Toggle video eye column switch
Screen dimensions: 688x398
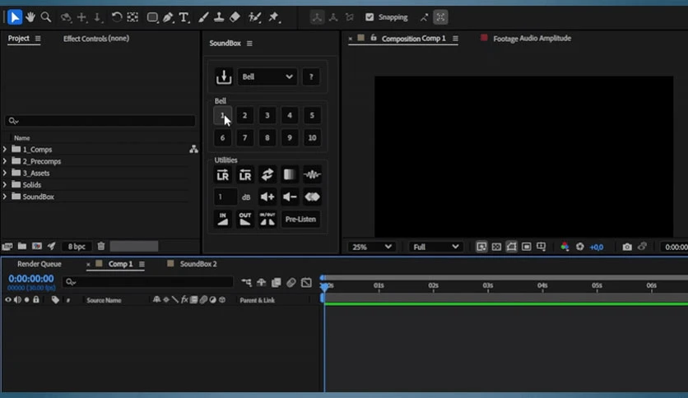tap(8, 300)
